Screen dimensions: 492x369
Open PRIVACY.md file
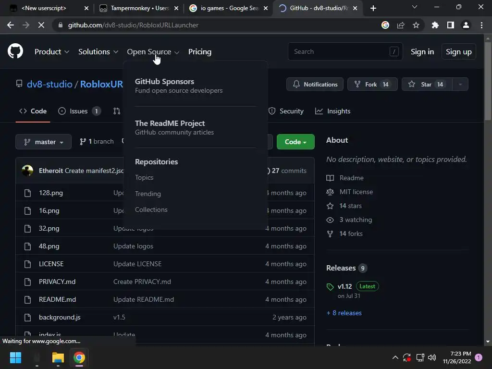coord(57,282)
